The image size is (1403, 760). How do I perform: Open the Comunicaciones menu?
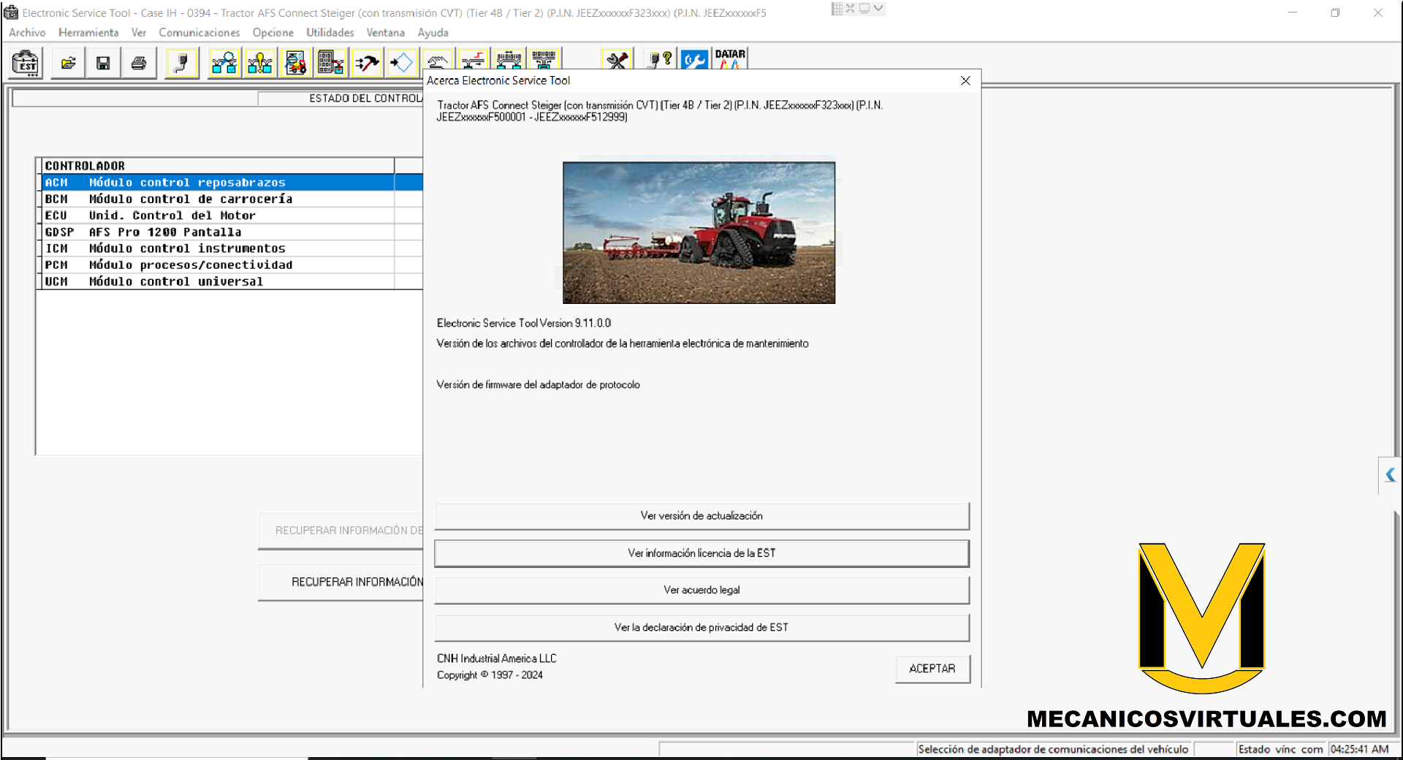pyautogui.click(x=199, y=32)
